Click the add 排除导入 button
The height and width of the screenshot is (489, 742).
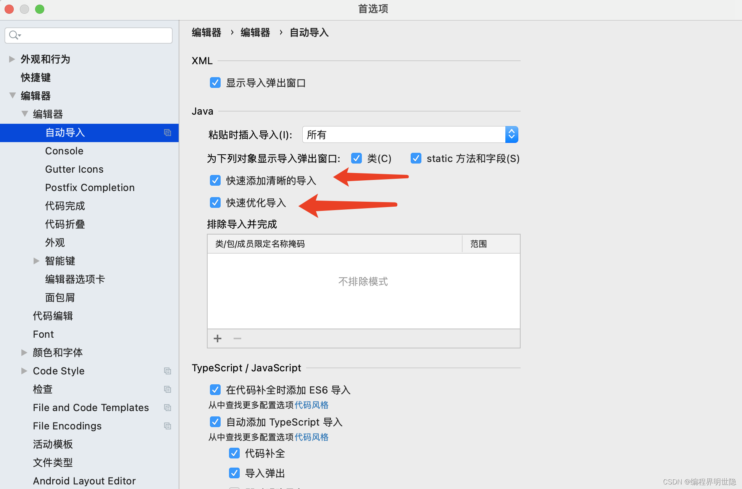tap(217, 339)
